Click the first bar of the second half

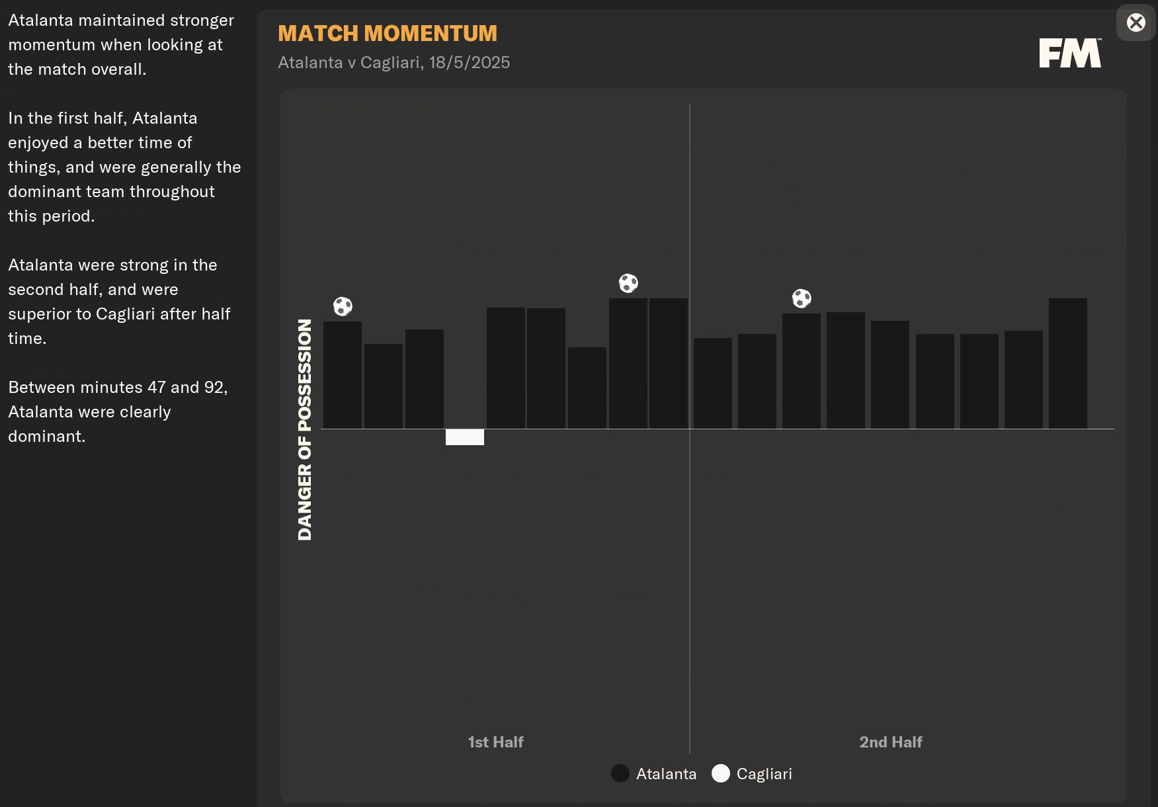click(x=712, y=384)
